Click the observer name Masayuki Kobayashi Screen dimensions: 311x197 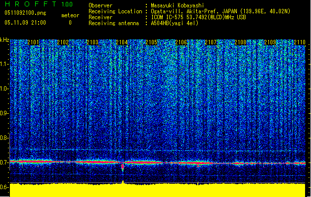(178, 5)
